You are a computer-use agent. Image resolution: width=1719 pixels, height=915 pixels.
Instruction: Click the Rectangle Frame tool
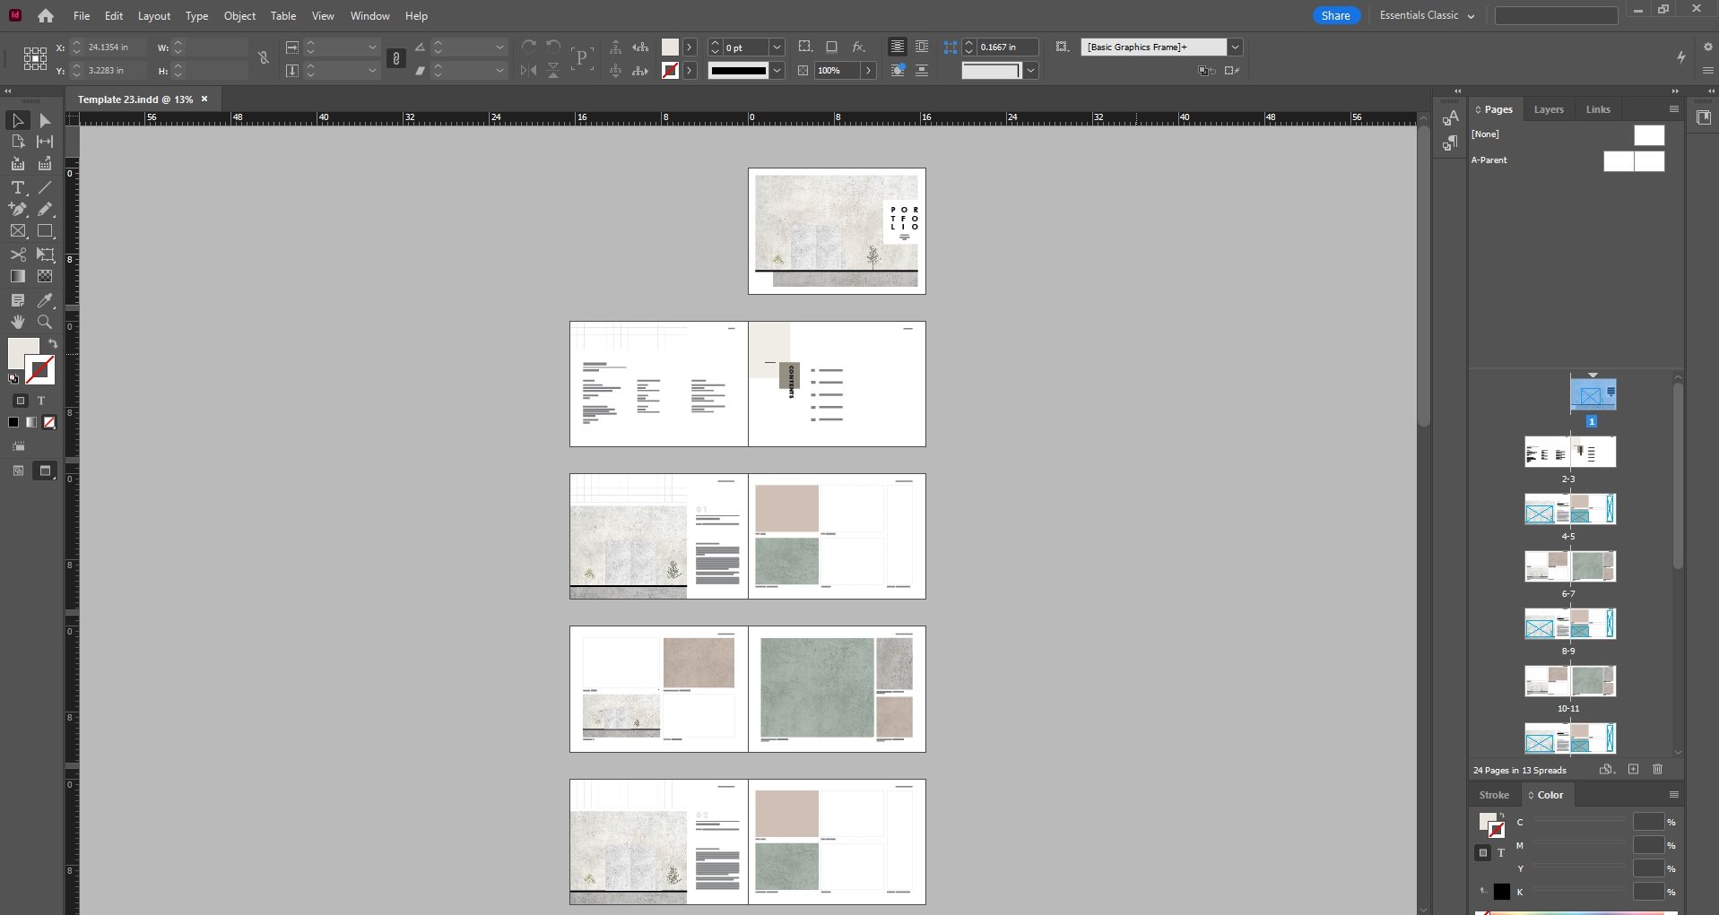click(x=17, y=231)
